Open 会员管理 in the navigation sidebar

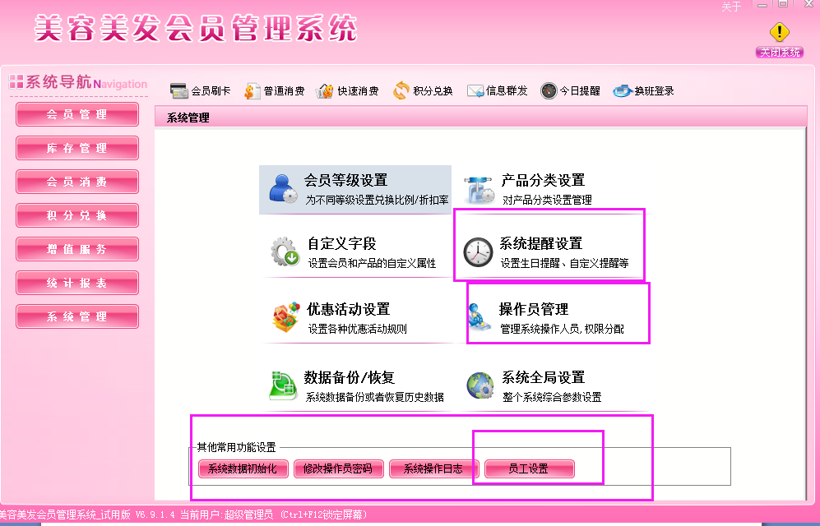click(x=77, y=114)
